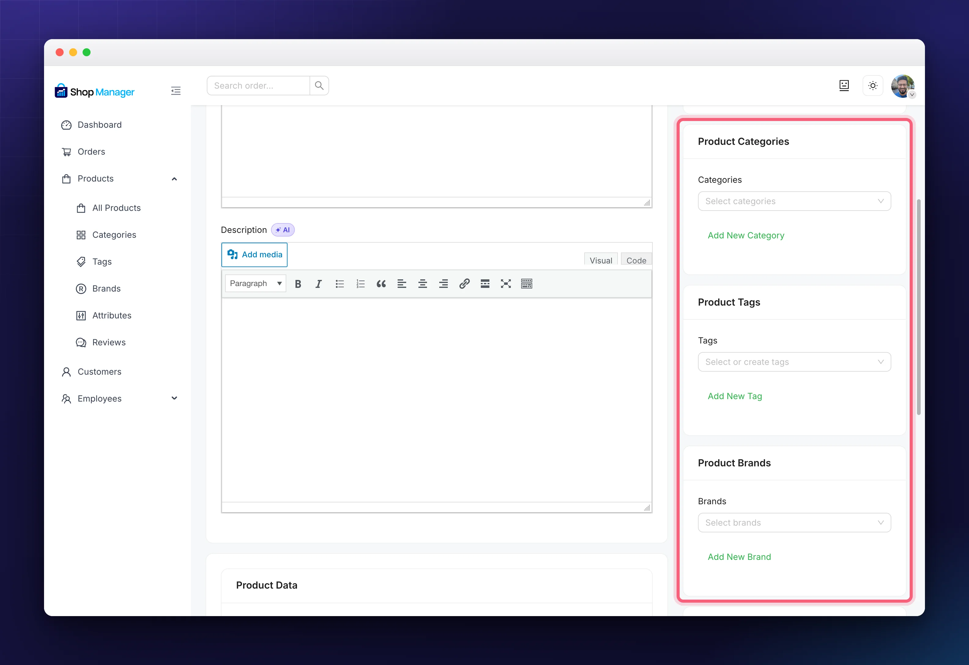Align text center
The image size is (969, 665).
click(422, 284)
